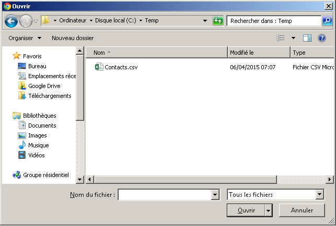
Task: Click the Ouvrir button
Action: tap(246, 210)
